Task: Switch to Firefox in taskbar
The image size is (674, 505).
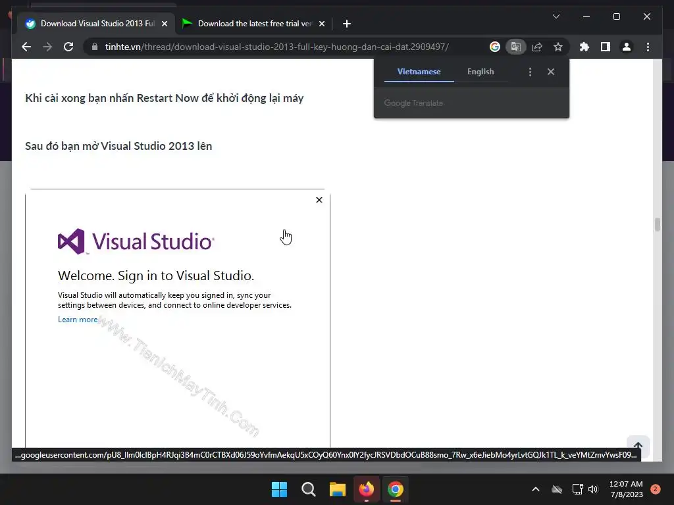Action: click(x=366, y=489)
